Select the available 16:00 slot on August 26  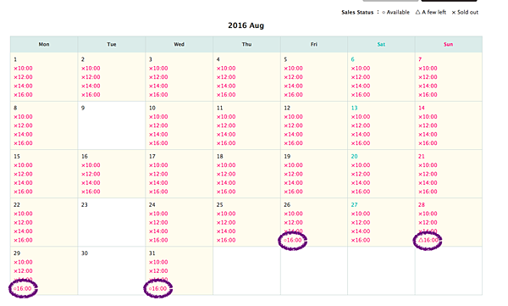(x=293, y=240)
